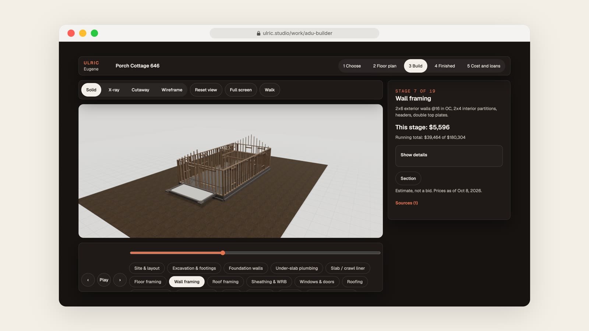Screen dimensions: 589x331
Task: Jump to Roof framing stage
Action: (225, 282)
